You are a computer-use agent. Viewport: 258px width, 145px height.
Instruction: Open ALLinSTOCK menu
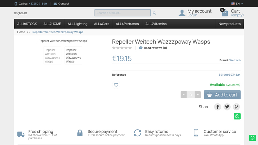[27, 24]
